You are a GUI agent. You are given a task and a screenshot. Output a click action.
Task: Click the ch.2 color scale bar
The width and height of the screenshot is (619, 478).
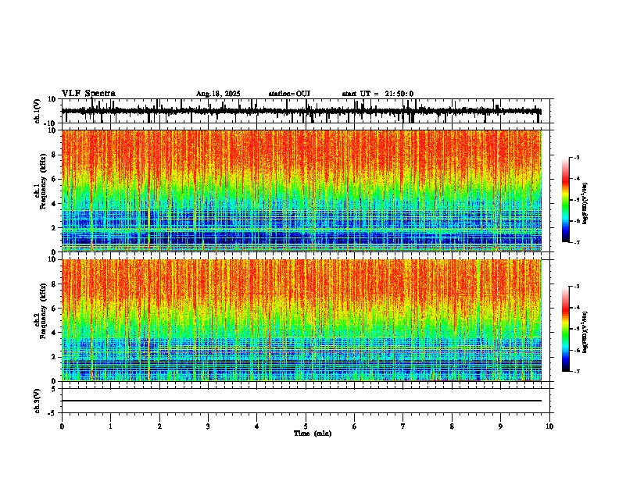coord(565,329)
